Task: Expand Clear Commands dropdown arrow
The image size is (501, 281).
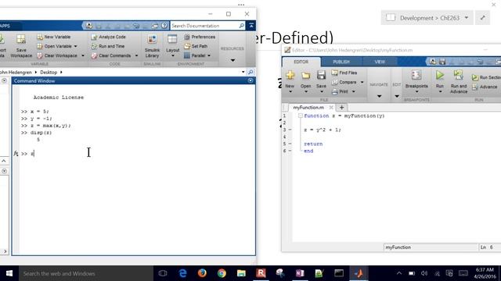Action: pos(136,55)
